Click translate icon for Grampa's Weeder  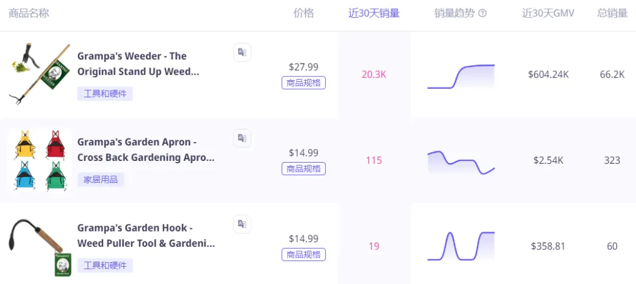click(x=242, y=52)
